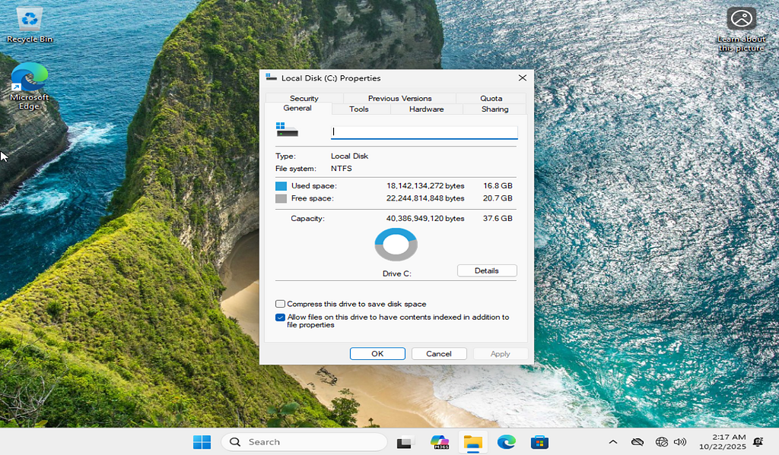The width and height of the screenshot is (779, 455).
Task: Click the volume speaker tray icon
Action: (680, 442)
